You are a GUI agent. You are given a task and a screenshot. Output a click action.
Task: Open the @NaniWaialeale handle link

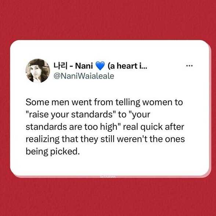point(84,76)
